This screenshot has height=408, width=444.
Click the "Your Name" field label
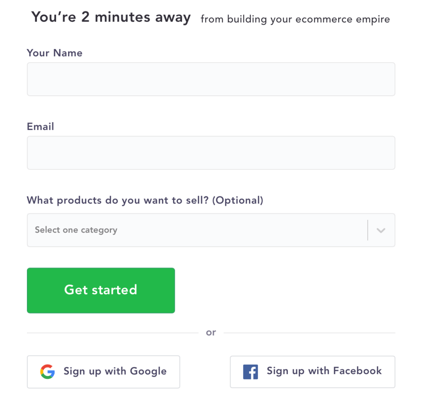(x=55, y=53)
